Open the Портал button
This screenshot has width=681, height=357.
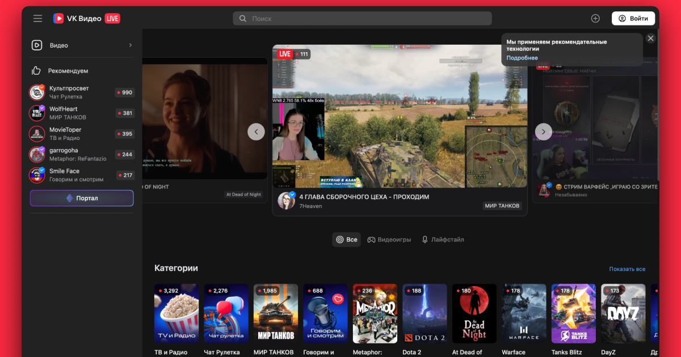(82, 198)
